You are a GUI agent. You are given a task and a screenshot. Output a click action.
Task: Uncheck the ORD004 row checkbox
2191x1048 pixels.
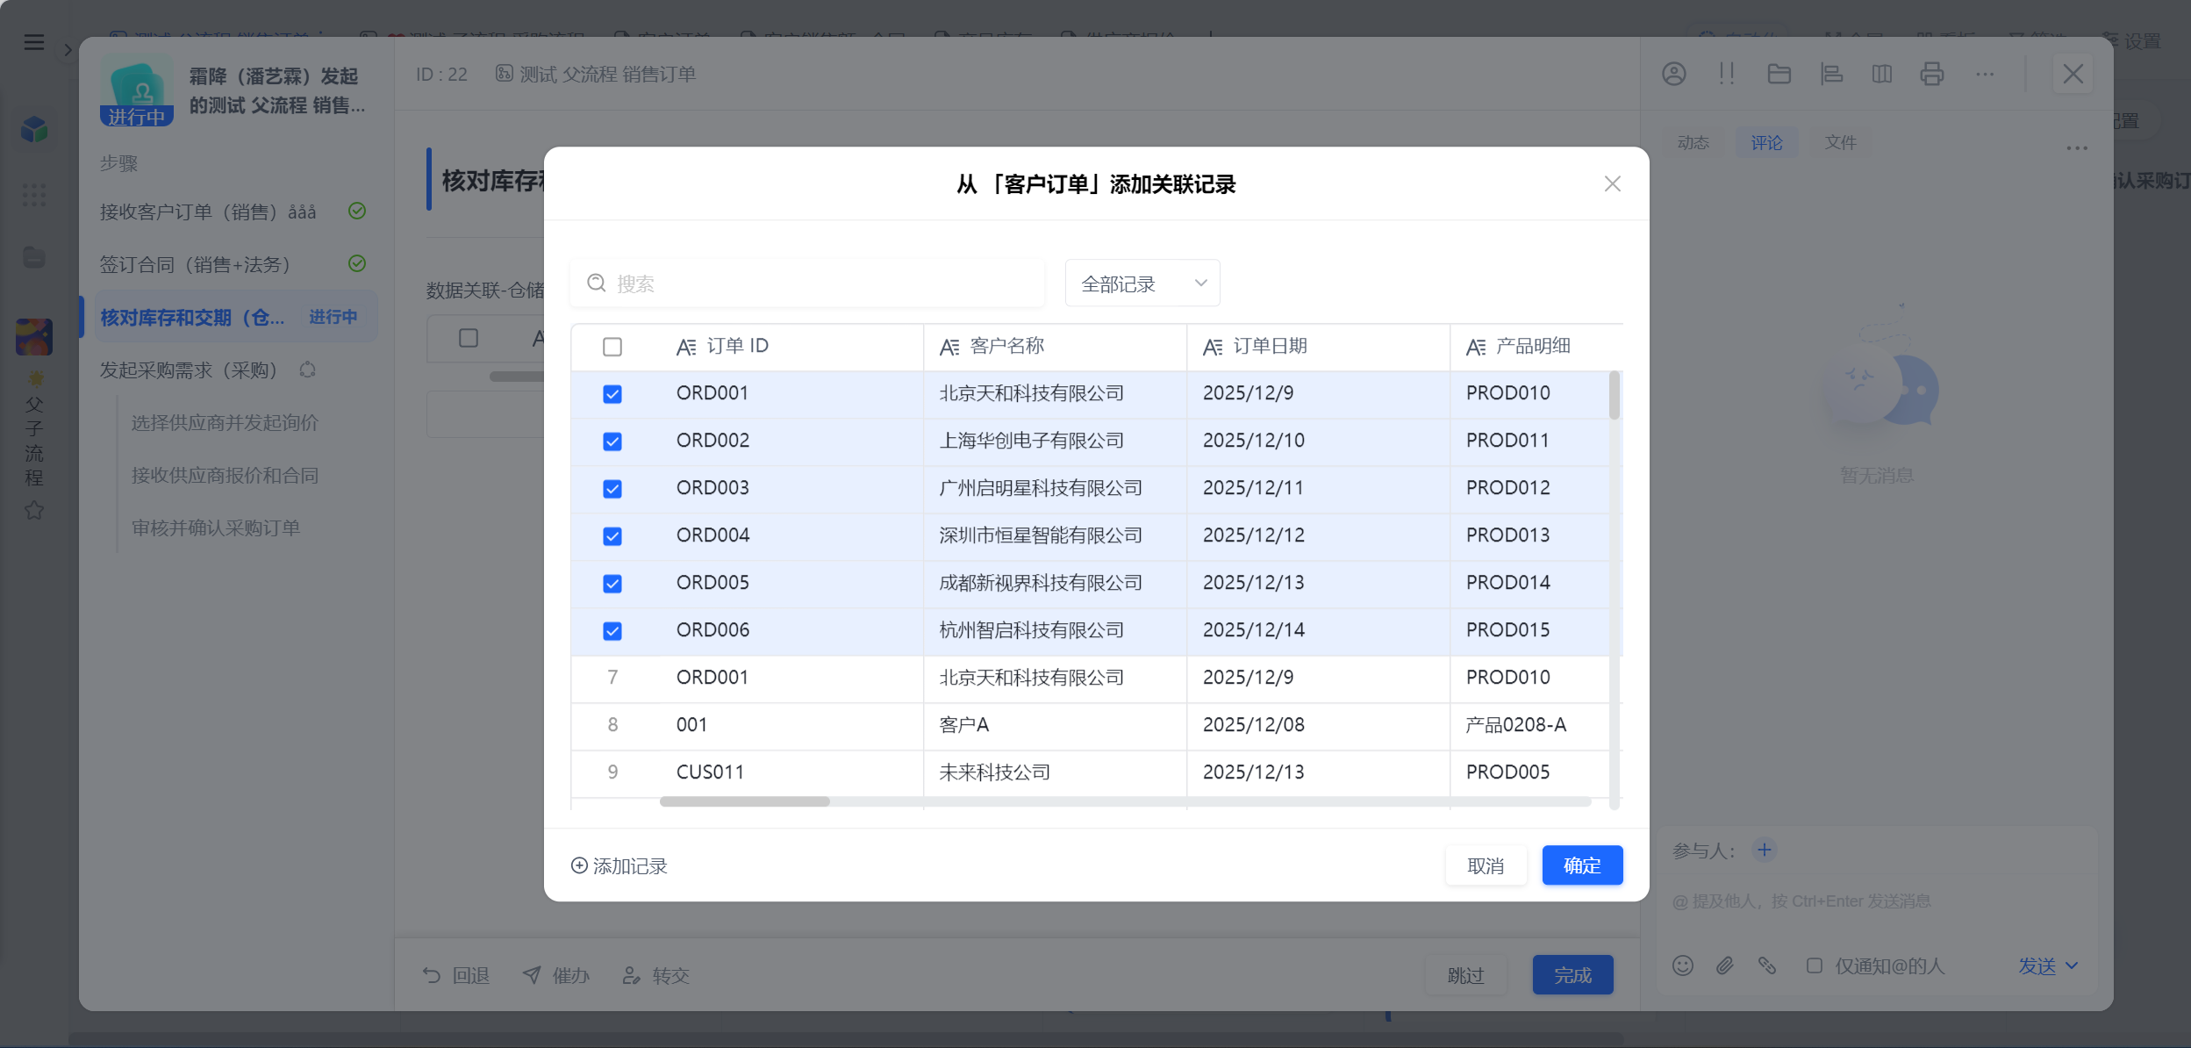[612, 536]
